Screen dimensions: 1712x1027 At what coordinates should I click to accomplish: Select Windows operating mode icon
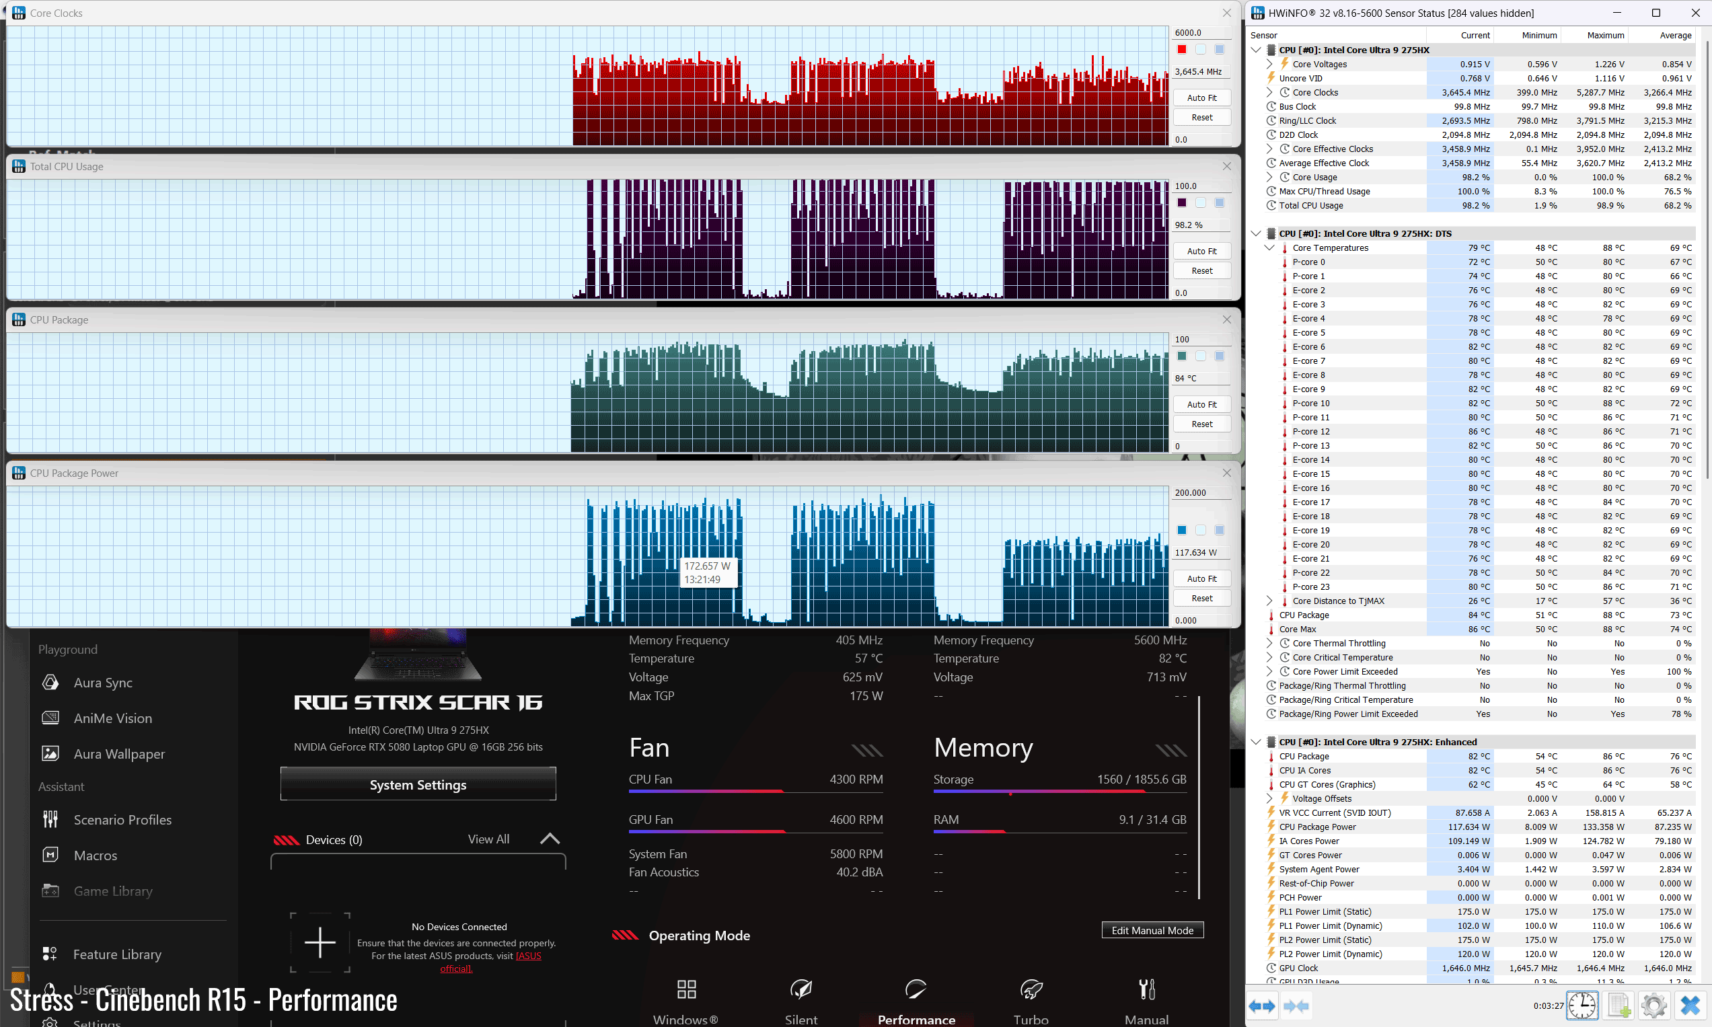685,989
